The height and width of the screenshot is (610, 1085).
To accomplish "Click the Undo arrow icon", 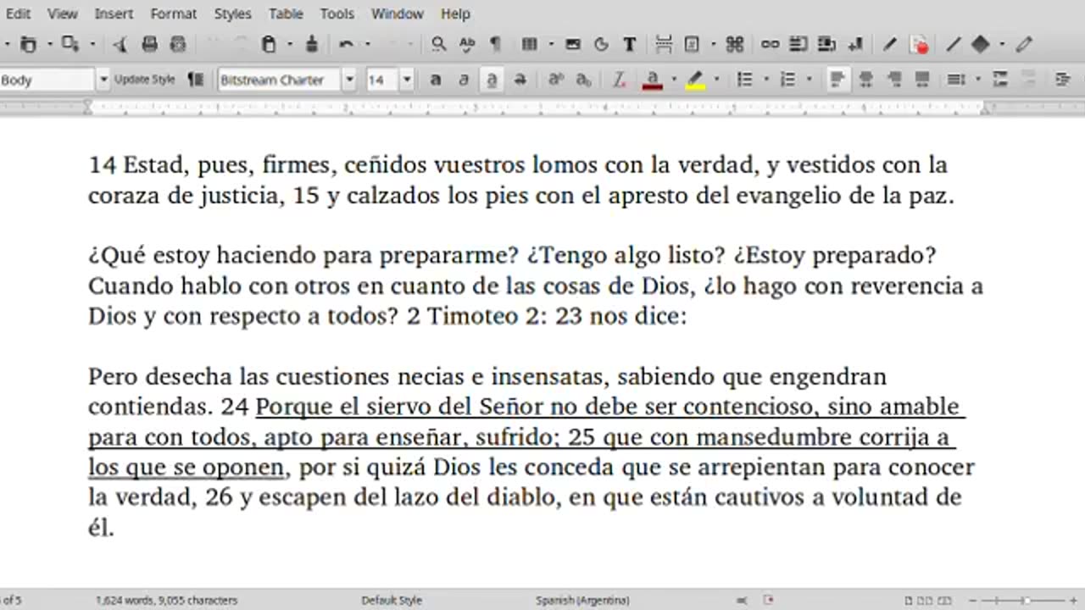I will pyautogui.click(x=347, y=45).
